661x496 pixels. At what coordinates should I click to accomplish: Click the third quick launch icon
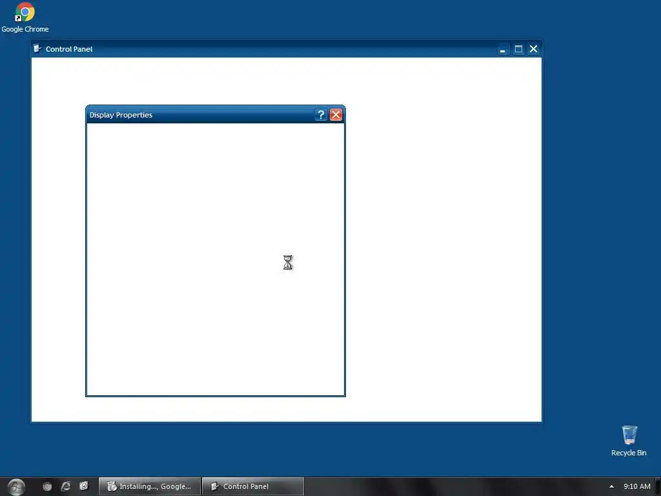(x=84, y=486)
